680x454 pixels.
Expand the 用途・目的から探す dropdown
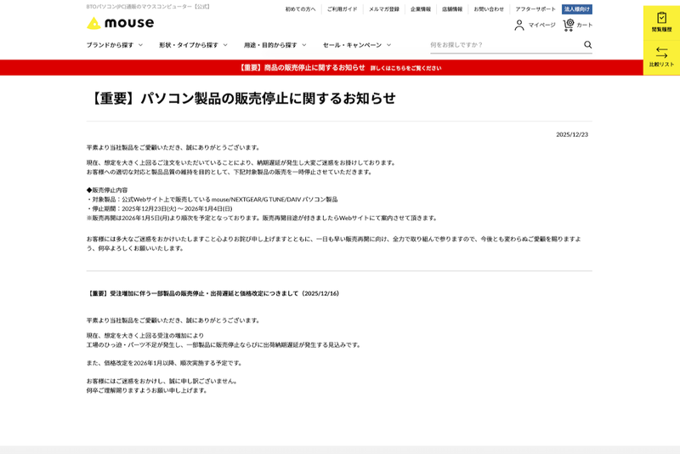click(x=275, y=45)
